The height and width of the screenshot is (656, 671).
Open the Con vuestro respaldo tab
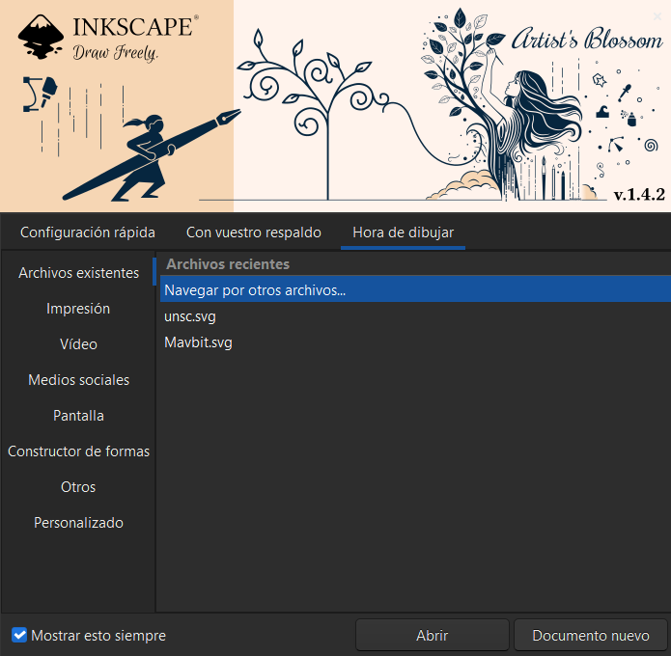pos(254,232)
